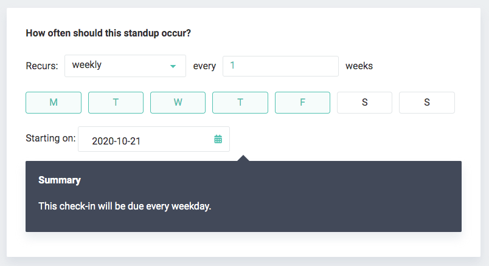This screenshot has width=489, height=266.
Task: Select the 'due every weekday' summary text
Action: 125,206
